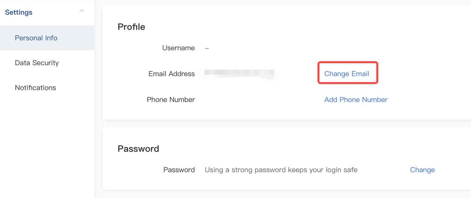
Task: Go to Data Security settings
Action: [37, 63]
